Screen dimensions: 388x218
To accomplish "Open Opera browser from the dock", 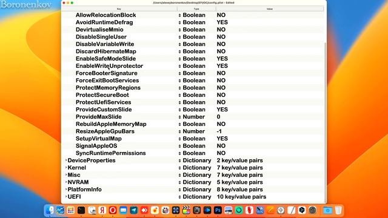I will pyautogui.click(x=113, y=210).
